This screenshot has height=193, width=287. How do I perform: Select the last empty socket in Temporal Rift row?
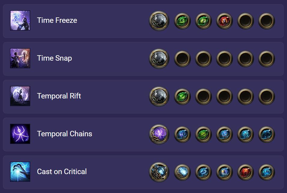pyautogui.click(x=267, y=96)
